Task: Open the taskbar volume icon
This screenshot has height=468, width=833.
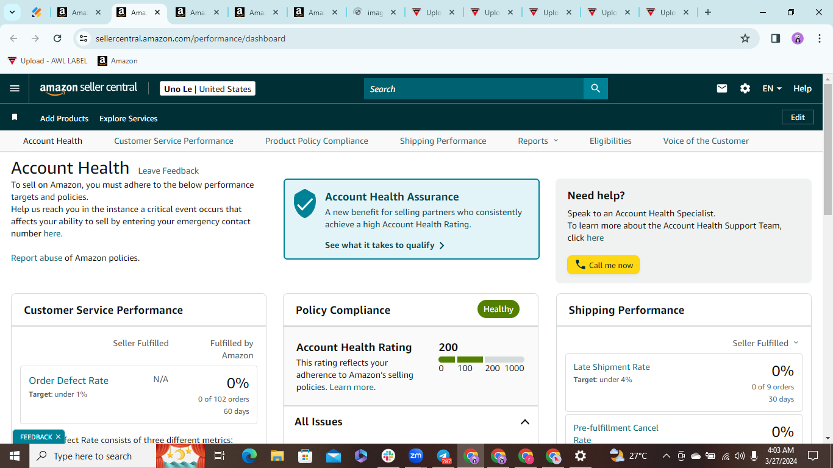Action: [x=740, y=456]
